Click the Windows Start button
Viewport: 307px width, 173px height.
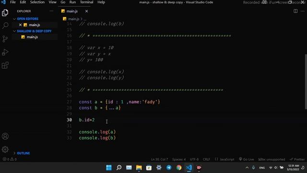pos(109,168)
